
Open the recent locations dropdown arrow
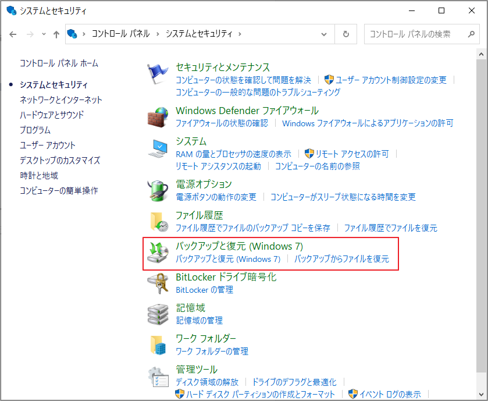pyautogui.click(x=44, y=34)
